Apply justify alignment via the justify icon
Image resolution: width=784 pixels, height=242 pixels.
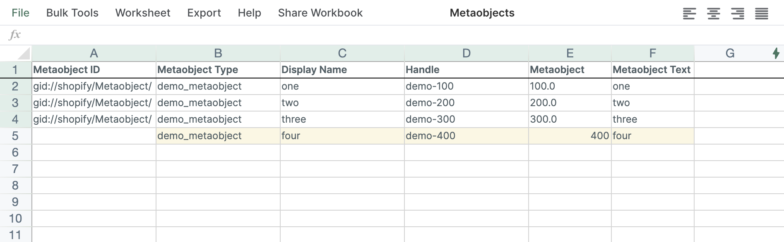tap(762, 13)
